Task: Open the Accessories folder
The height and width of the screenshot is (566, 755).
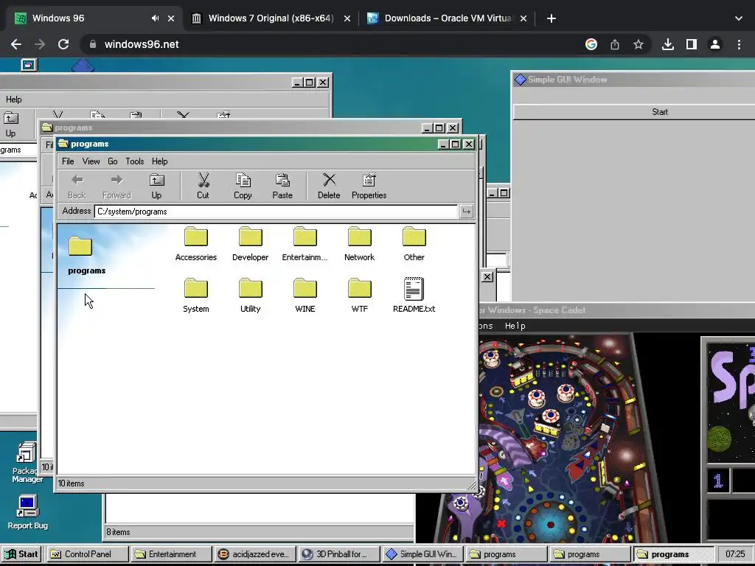Action: (x=196, y=244)
